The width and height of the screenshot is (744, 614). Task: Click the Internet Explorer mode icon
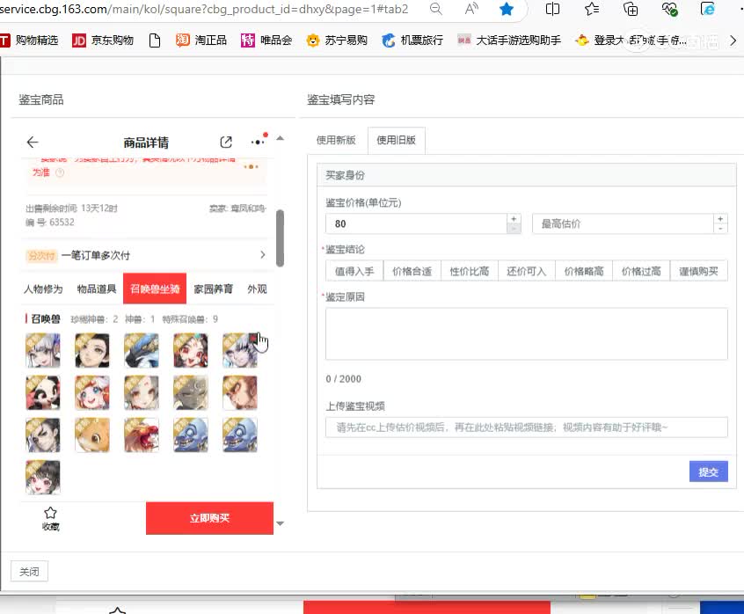(707, 9)
